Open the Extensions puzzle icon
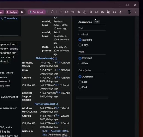The image size is (143, 137). (52, 12)
